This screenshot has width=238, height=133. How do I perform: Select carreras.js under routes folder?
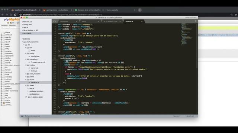(x=35, y=82)
